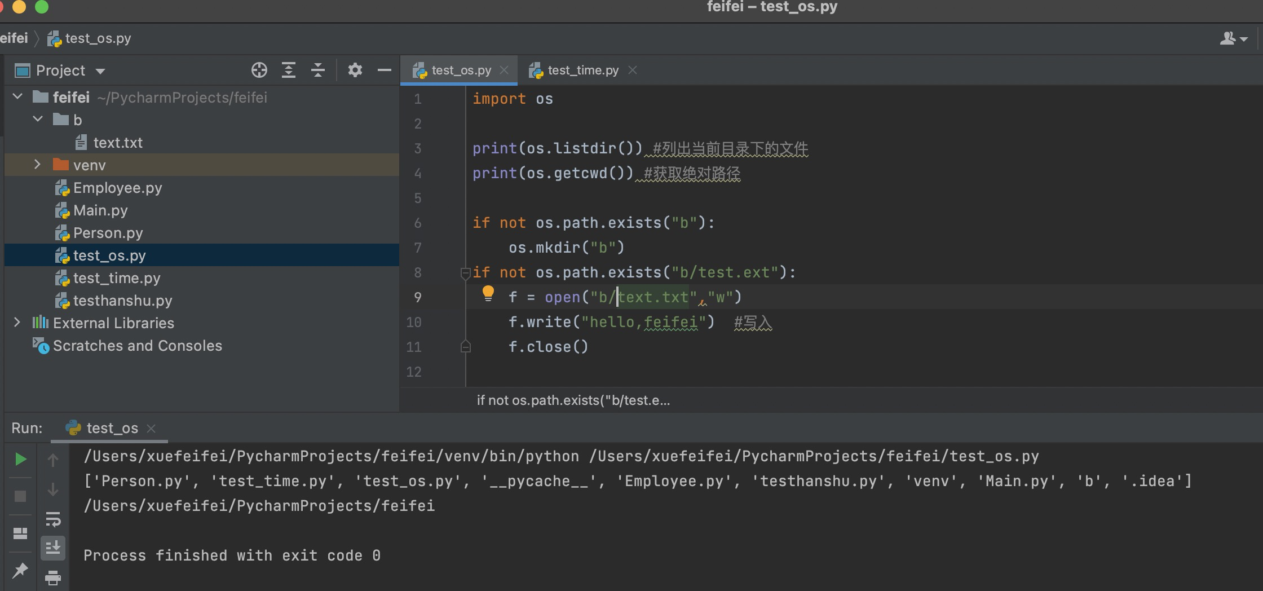Select test_os.py in project tree
Viewport: 1263px width, 591px height.
tap(202, 255)
